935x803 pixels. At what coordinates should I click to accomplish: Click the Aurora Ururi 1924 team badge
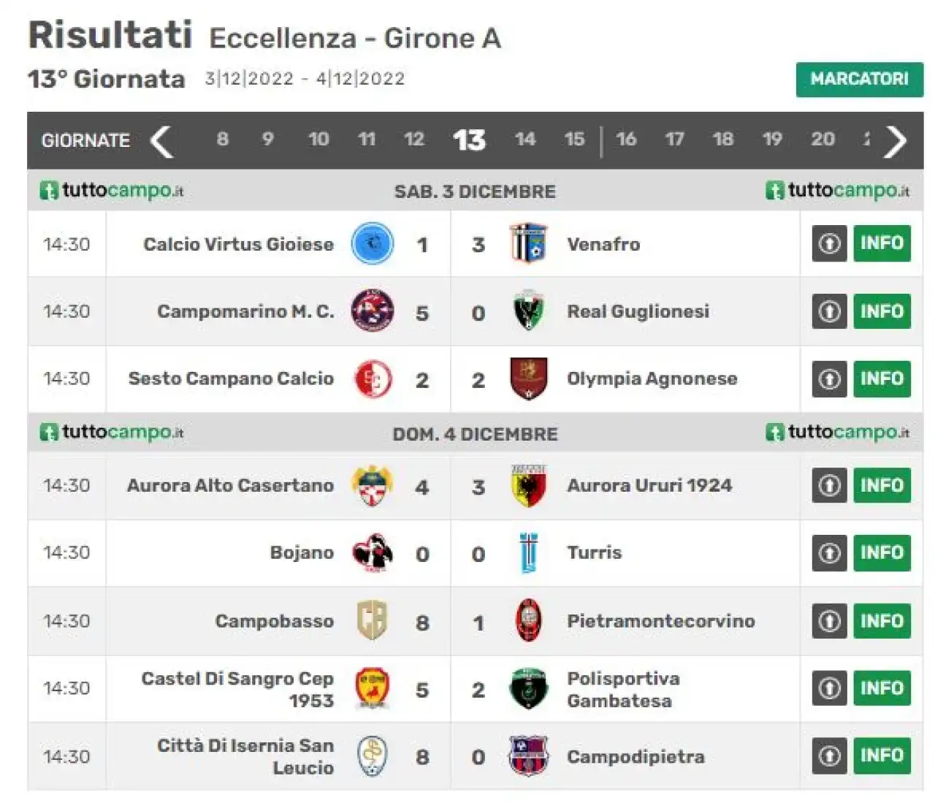[528, 485]
